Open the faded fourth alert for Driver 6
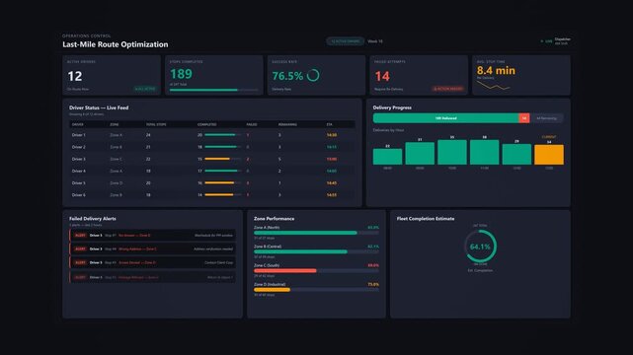Screen dimensions: 633x355 [153, 277]
